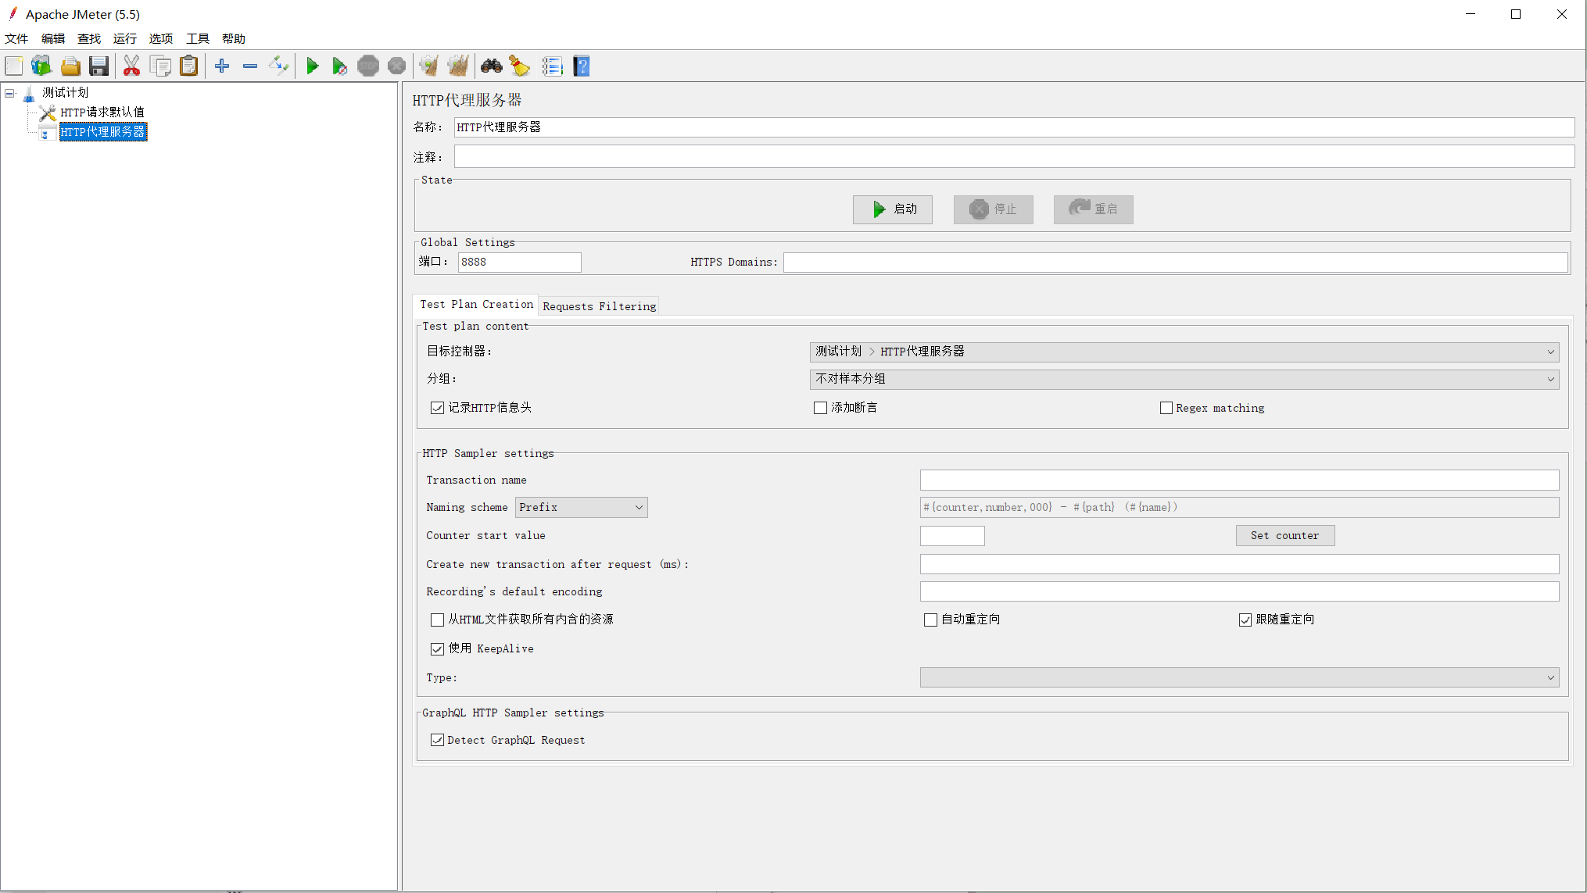This screenshot has height=893, width=1587.
Task: Click the HTTPS Domains input field
Action: [x=1176, y=263]
